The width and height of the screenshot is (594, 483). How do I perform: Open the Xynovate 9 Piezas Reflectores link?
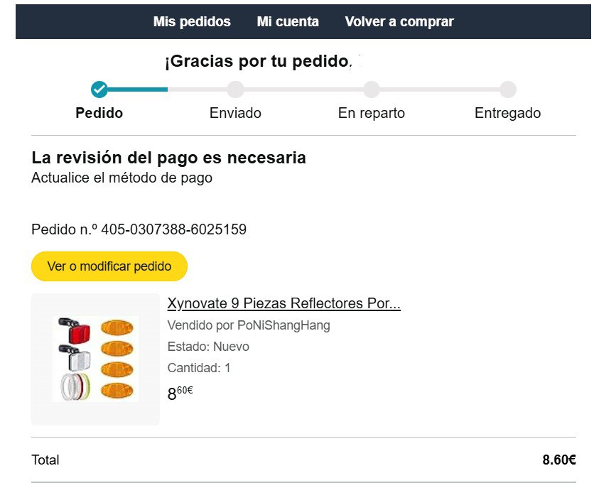[x=283, y=304]
